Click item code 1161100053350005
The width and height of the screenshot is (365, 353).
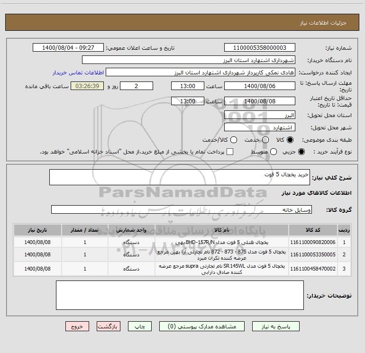point(313,254)
